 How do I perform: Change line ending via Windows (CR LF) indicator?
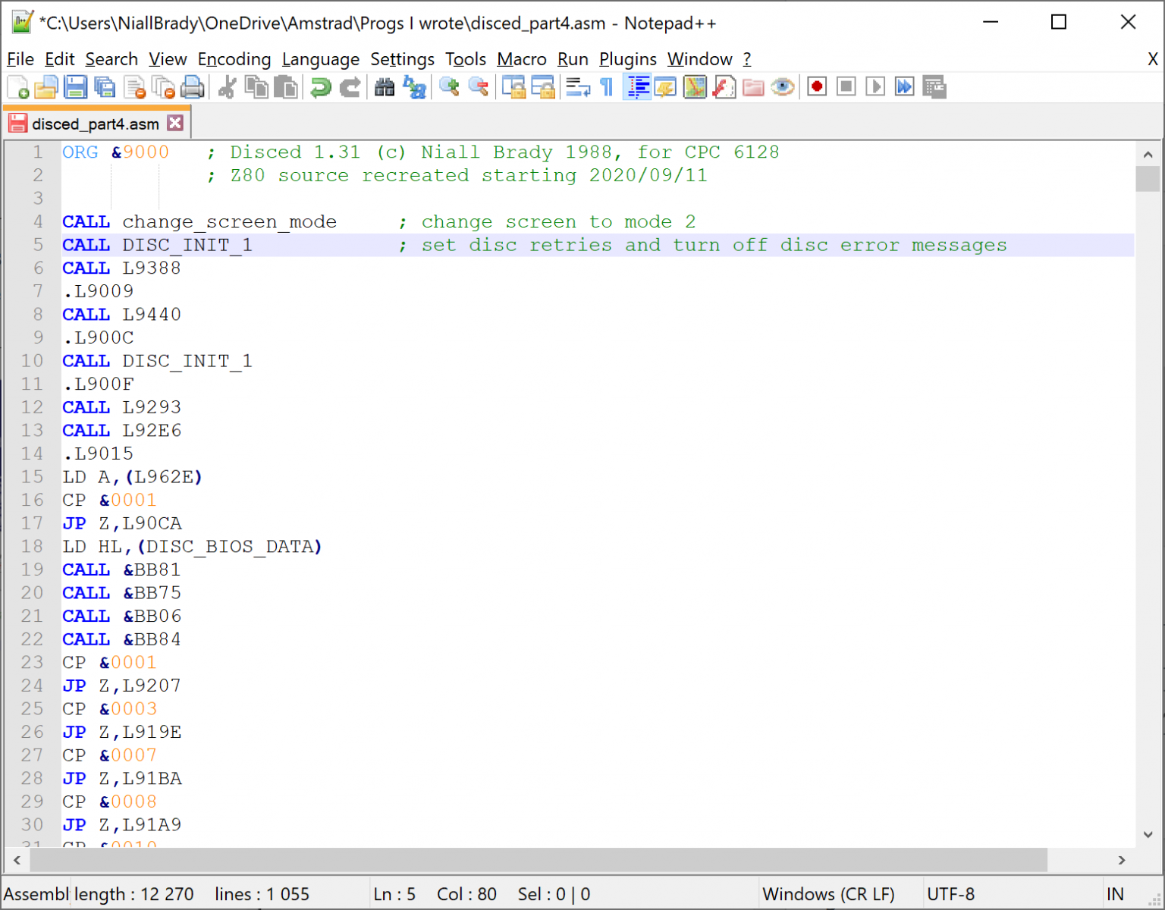(830, 894)
